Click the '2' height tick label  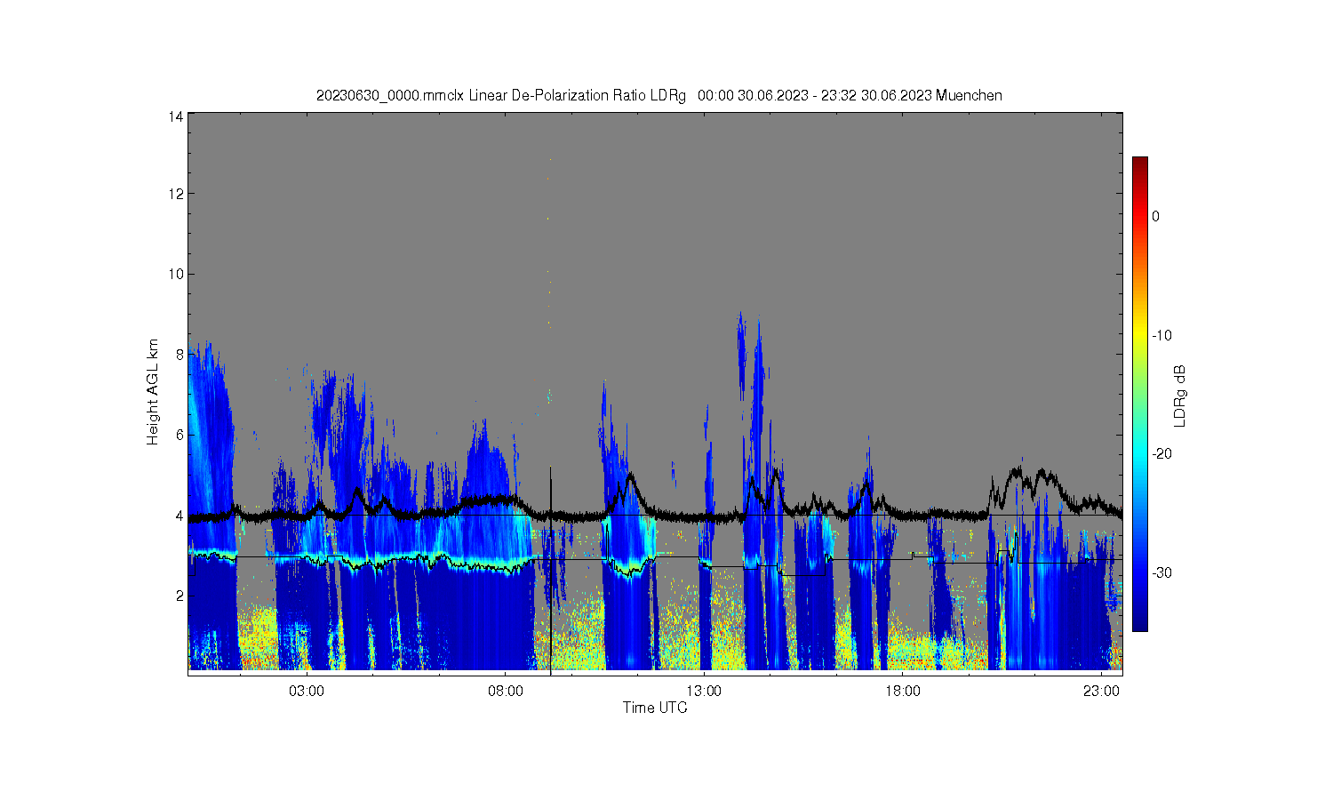coord(180,596)
